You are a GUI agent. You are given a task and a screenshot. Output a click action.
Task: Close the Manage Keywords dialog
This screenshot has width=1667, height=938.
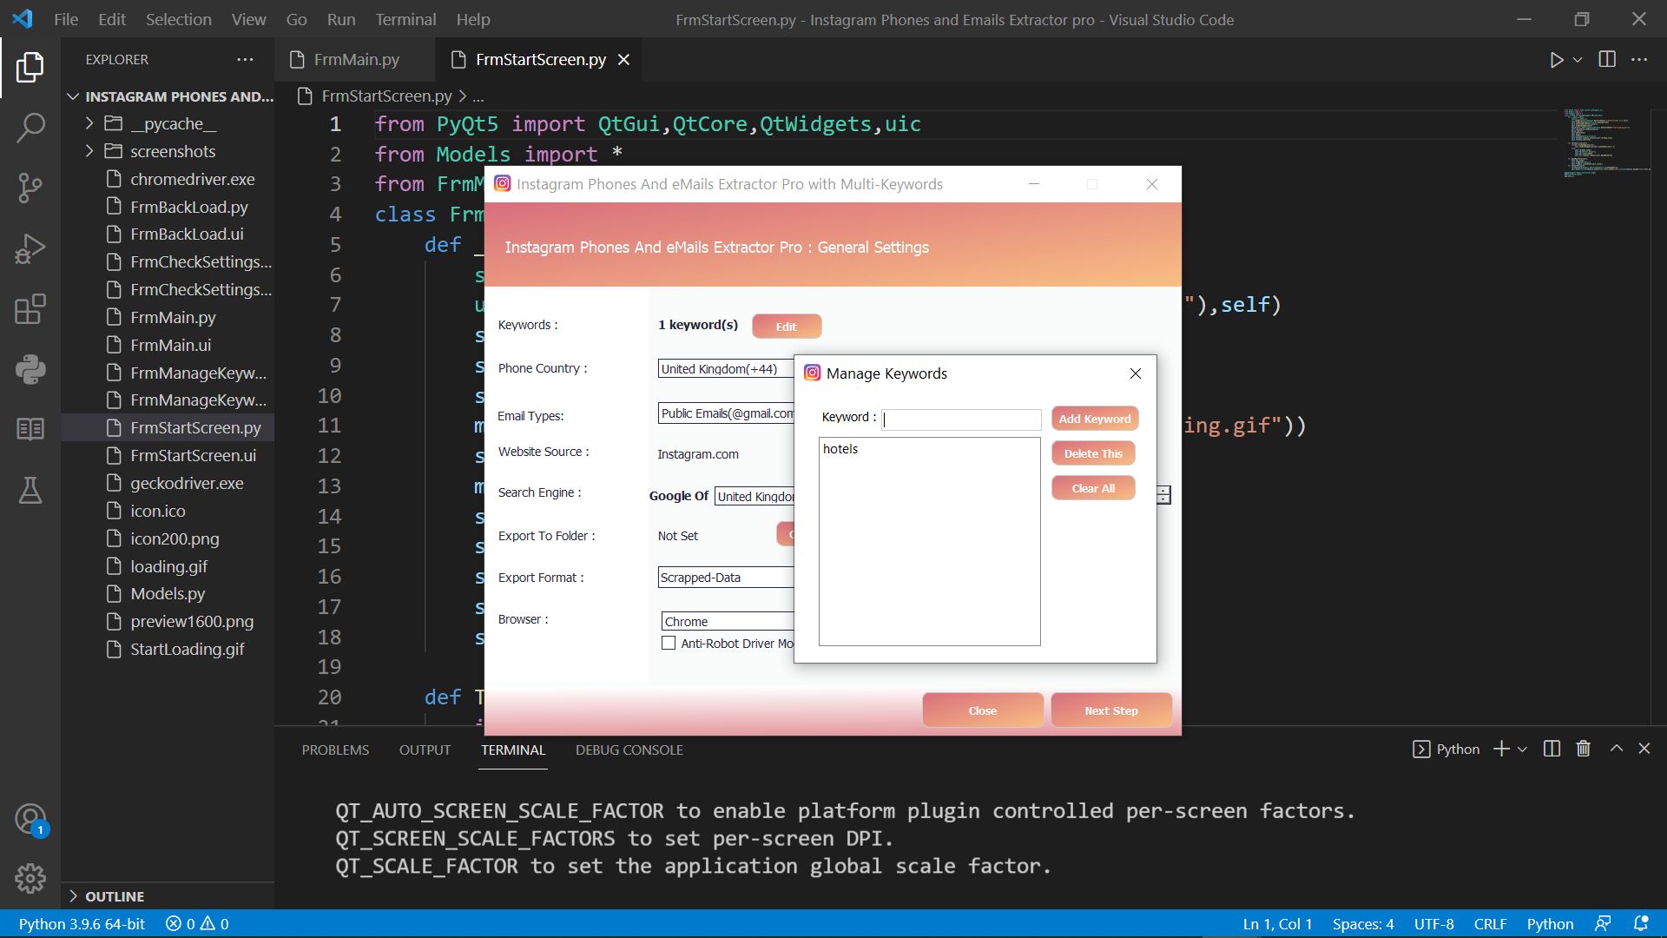click(x=1136, y=373)
